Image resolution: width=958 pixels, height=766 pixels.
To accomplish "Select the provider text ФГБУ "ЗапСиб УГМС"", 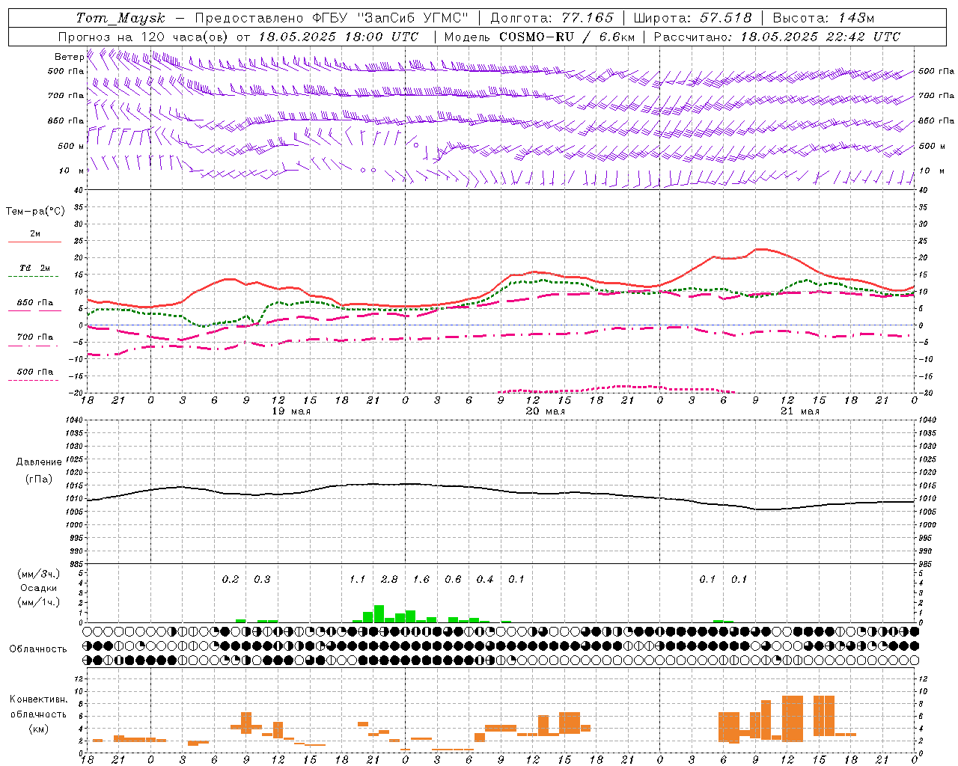I will pyautogui.click(x=391, y=18).
